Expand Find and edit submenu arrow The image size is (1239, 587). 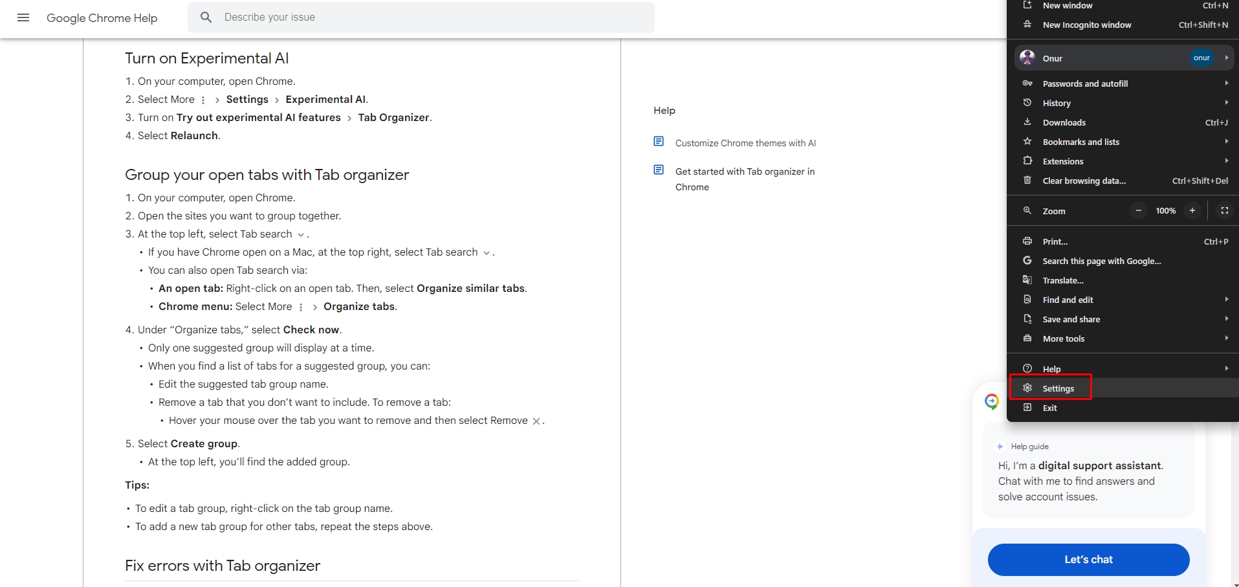1227,299
